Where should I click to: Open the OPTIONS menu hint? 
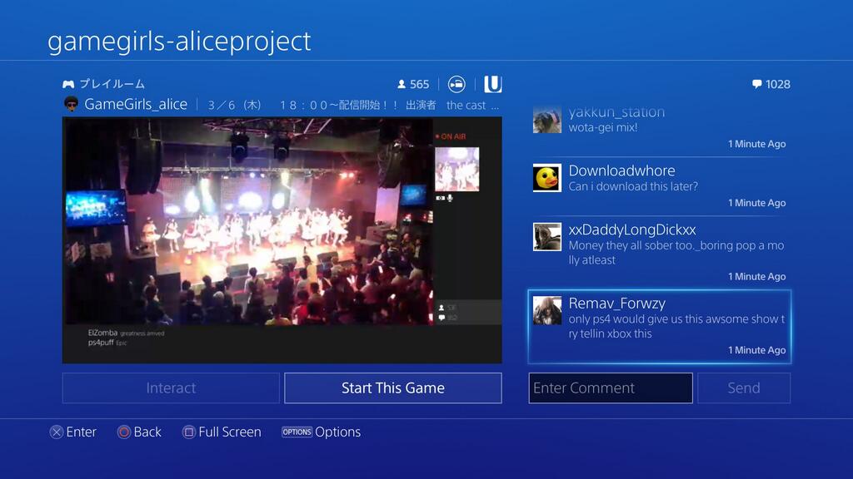(x=297, y=432)
